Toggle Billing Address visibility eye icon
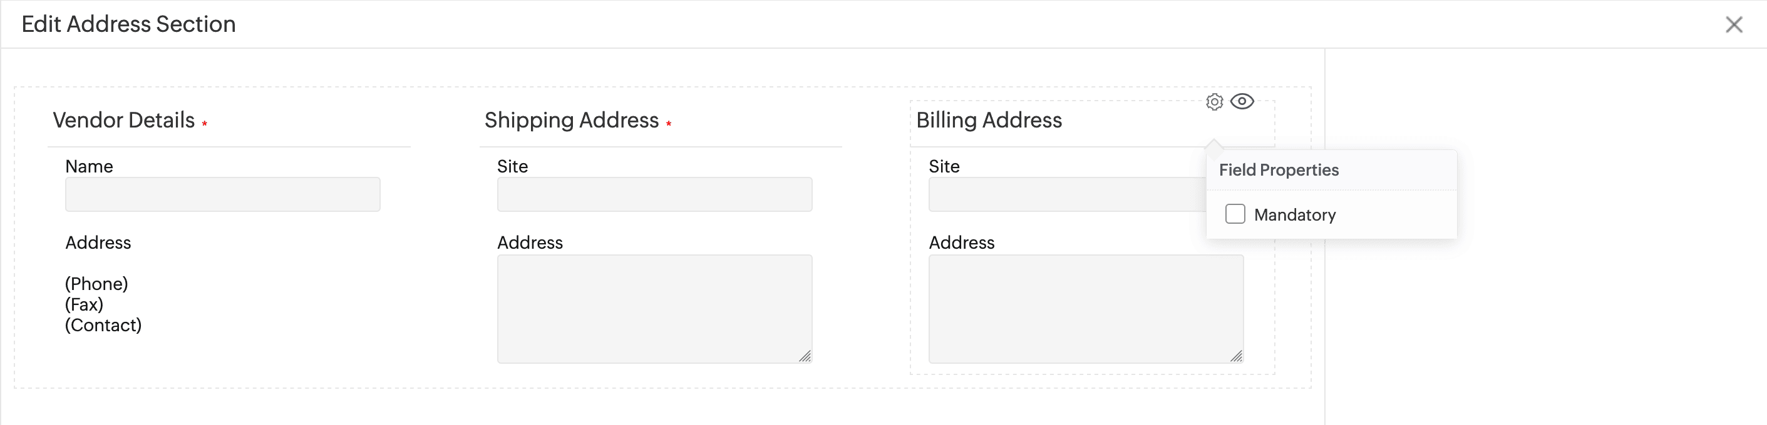 (x=1242, y=101)
